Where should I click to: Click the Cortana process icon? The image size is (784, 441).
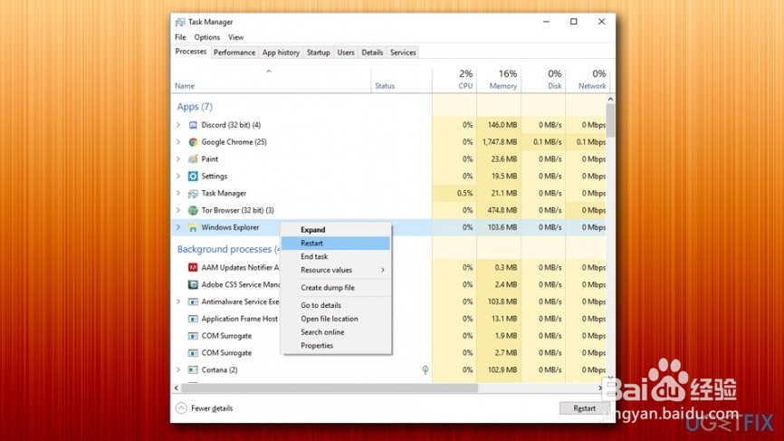[193, 370]
